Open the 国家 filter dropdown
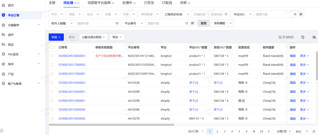The height and width of the screenshot is (135, 318). (x=75, y=14)
